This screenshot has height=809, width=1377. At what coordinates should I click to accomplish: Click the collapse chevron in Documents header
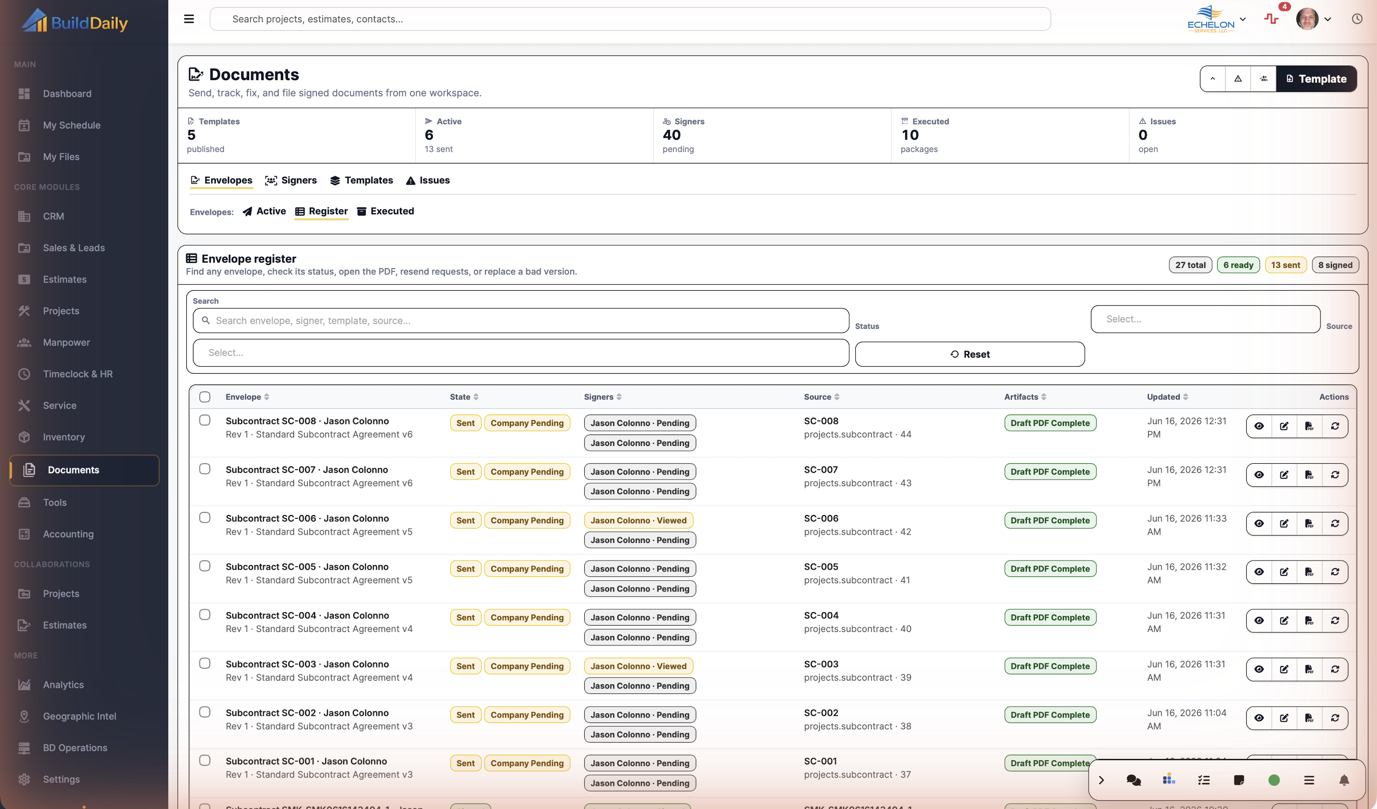(x=1213, y=79)
